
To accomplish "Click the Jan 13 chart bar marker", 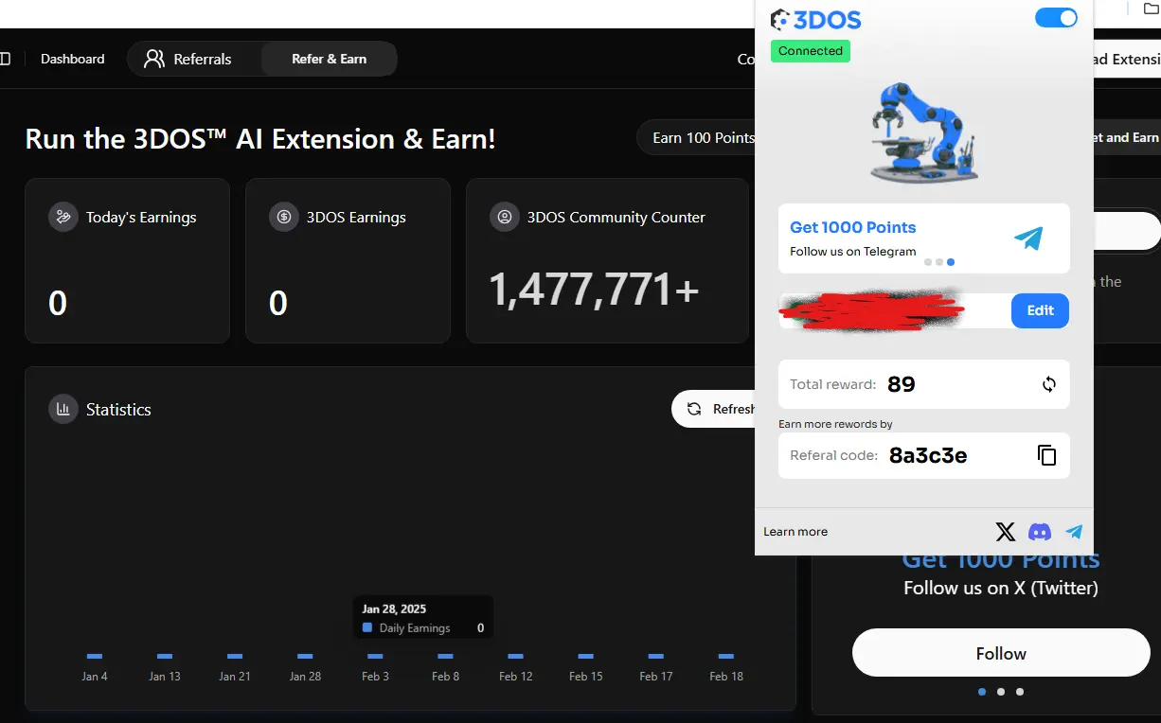I will click(x=165, y=656).
